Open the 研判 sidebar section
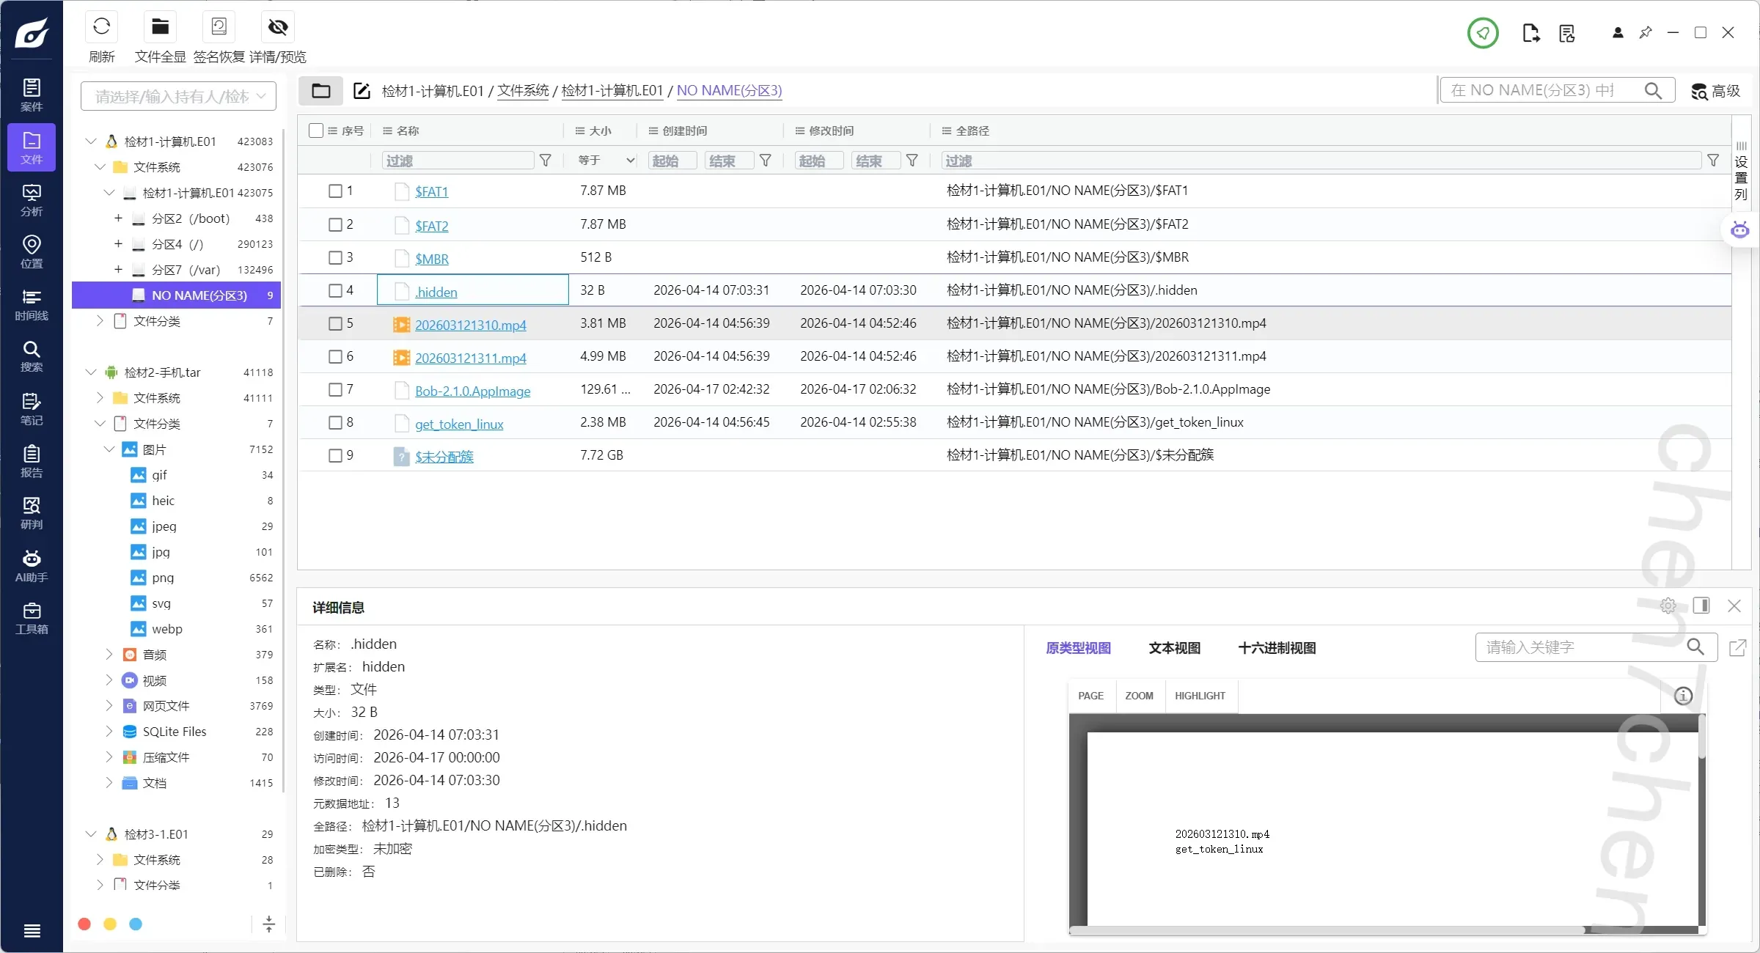 32,513
